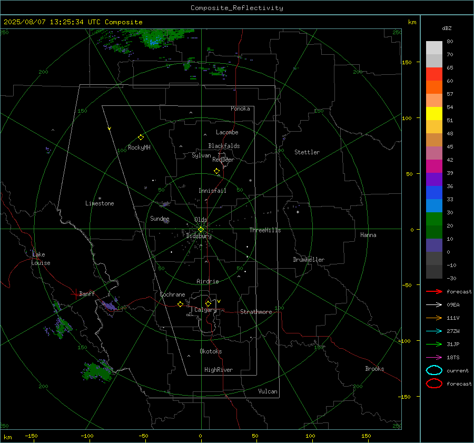474x443 pixels.
Task: Click the yellow diamond marker below RedDeer
Action: pyautogui.click(x=216, y=171)
